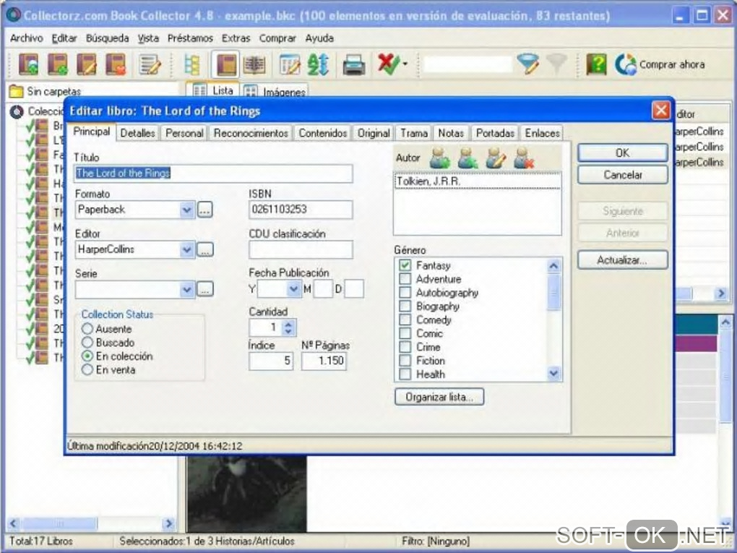The image size is (737, 553).
Task: Select the Ausente radio button
Action: (87, 328)
